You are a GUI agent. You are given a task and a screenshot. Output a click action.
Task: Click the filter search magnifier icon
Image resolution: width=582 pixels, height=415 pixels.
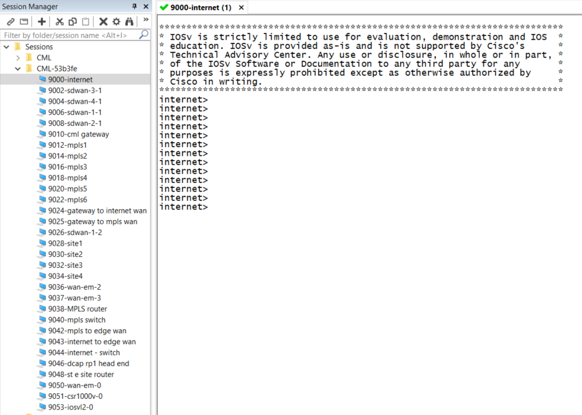pyautogui.click(x=143, y=35)
